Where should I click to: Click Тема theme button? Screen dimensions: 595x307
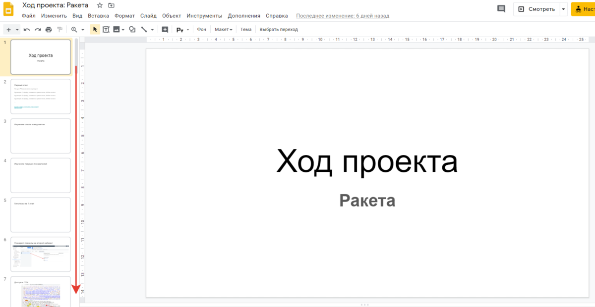pyautogui.click(x=246, y=30)
